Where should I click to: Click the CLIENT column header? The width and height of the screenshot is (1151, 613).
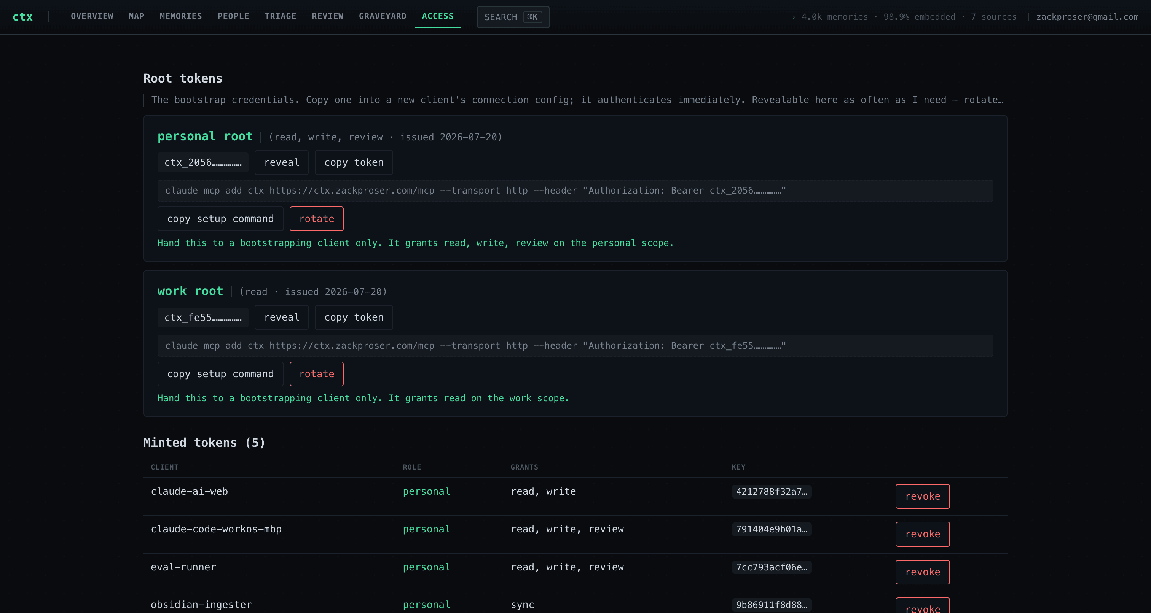[164, 467]
